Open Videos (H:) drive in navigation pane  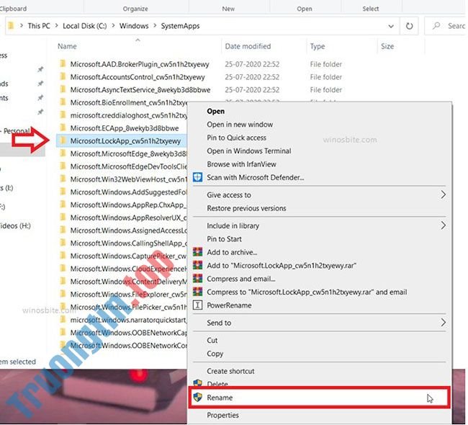point(15,225)
